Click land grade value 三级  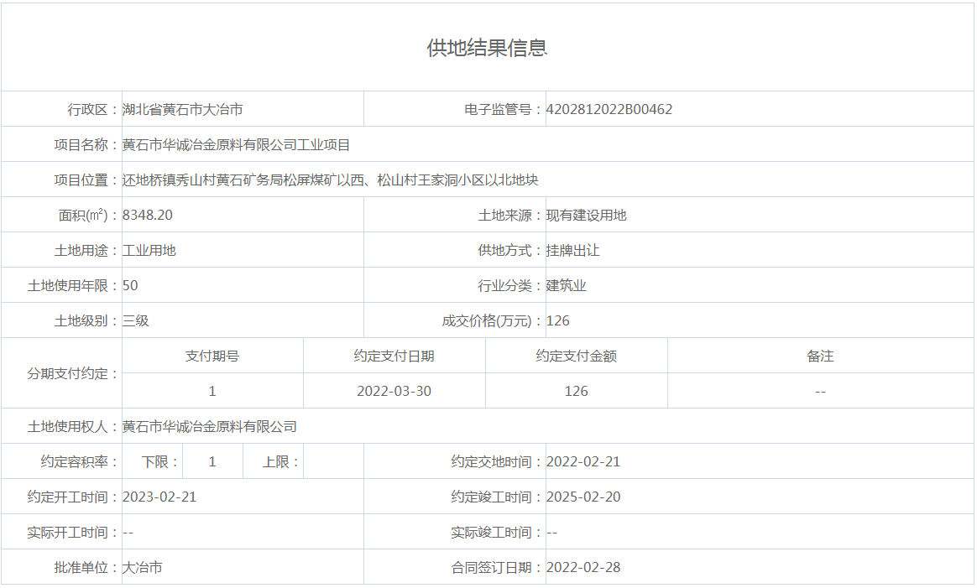click(136, 320)
